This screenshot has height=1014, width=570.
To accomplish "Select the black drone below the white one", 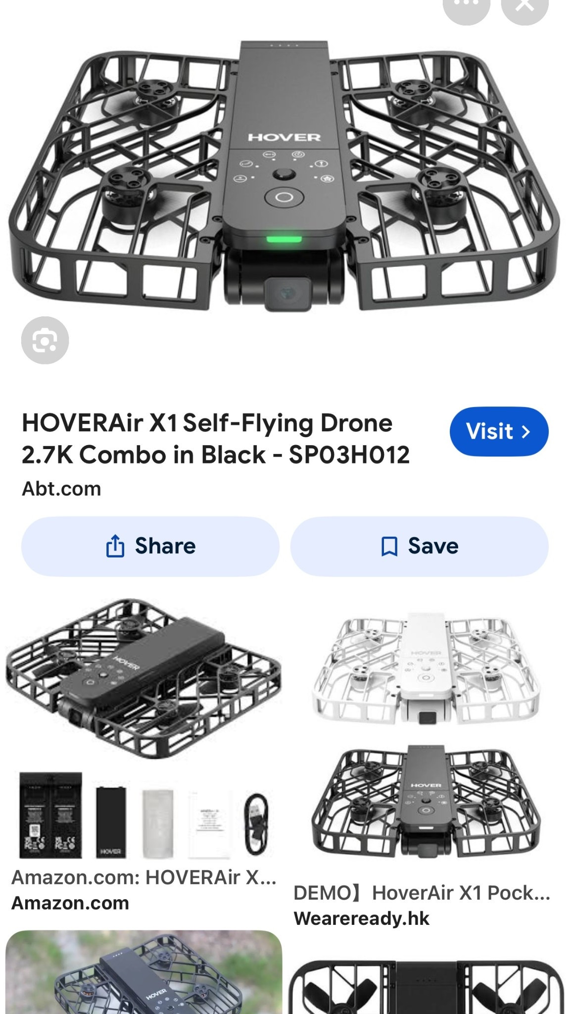I will coord(426,801).
